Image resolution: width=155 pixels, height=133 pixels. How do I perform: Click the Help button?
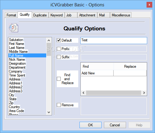coord(139,125)
